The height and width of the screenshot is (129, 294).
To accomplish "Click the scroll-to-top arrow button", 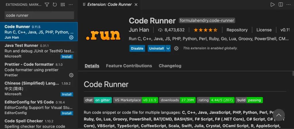I will 279,115.
